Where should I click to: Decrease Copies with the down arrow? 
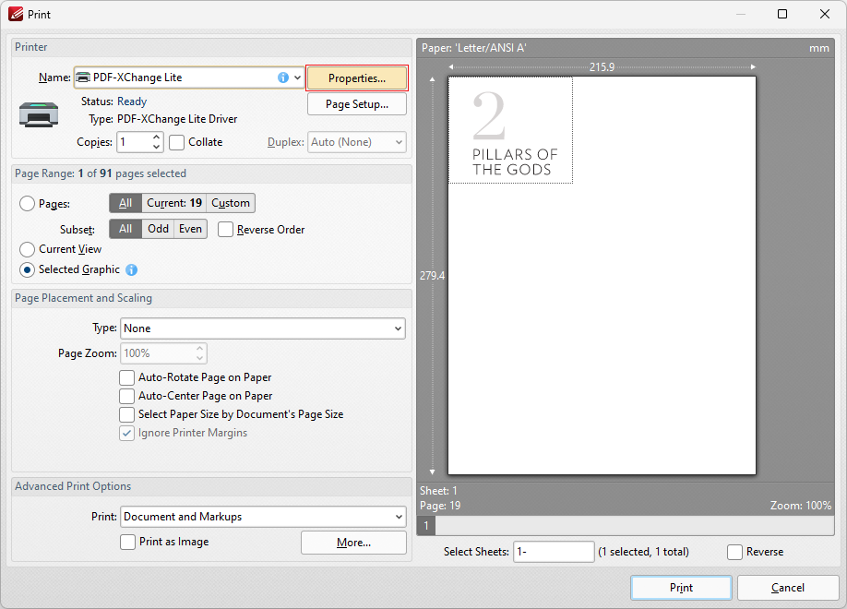coord(156,147)
